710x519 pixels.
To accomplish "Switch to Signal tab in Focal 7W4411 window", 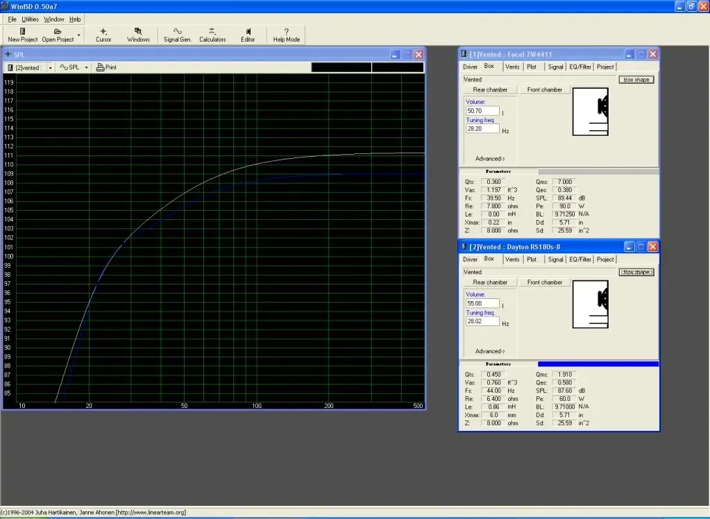I will coord(555,67).
